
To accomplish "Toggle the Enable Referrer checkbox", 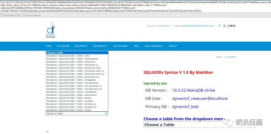I will (24, 15).
